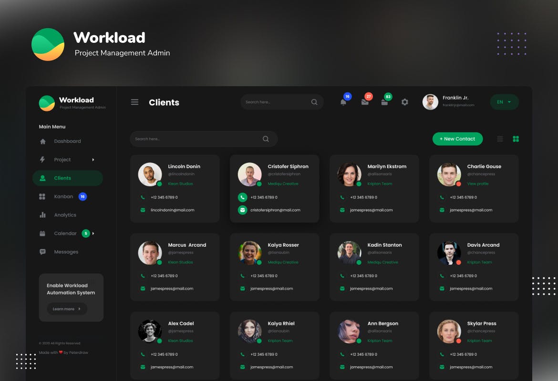
Task: Click the Kanban badge showing 16
Action: (x=83, y=197)
